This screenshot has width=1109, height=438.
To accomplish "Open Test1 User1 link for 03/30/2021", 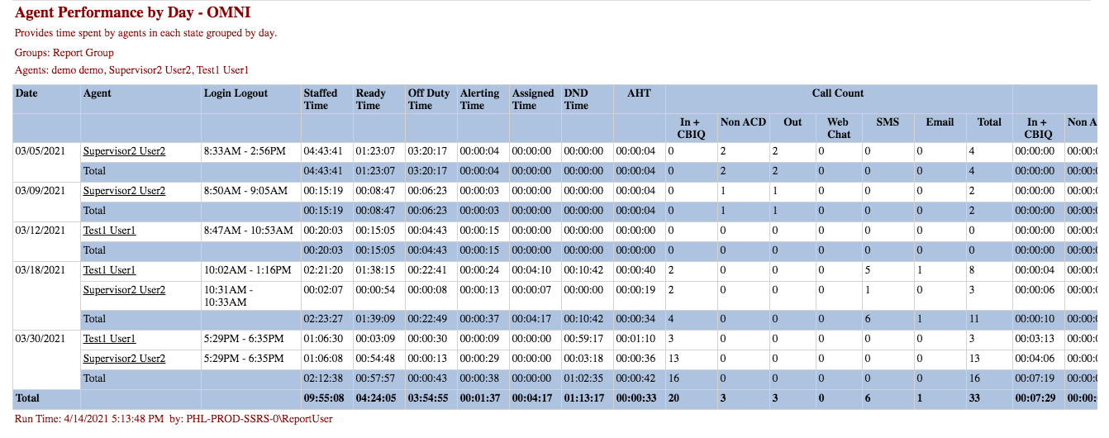I will point(110,339).
